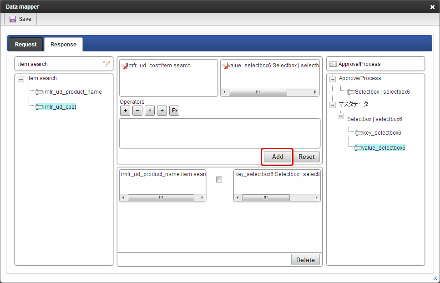Click the edit pencil icon beside item search

(106, 64)
